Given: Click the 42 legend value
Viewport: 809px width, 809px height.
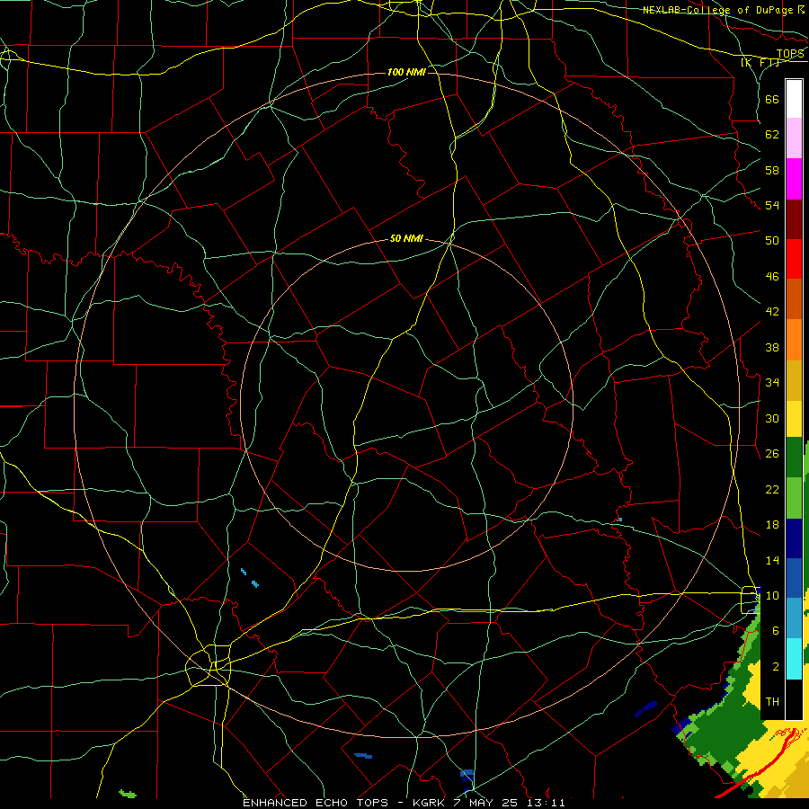Looking at the screenshot, I should (772, 312).
